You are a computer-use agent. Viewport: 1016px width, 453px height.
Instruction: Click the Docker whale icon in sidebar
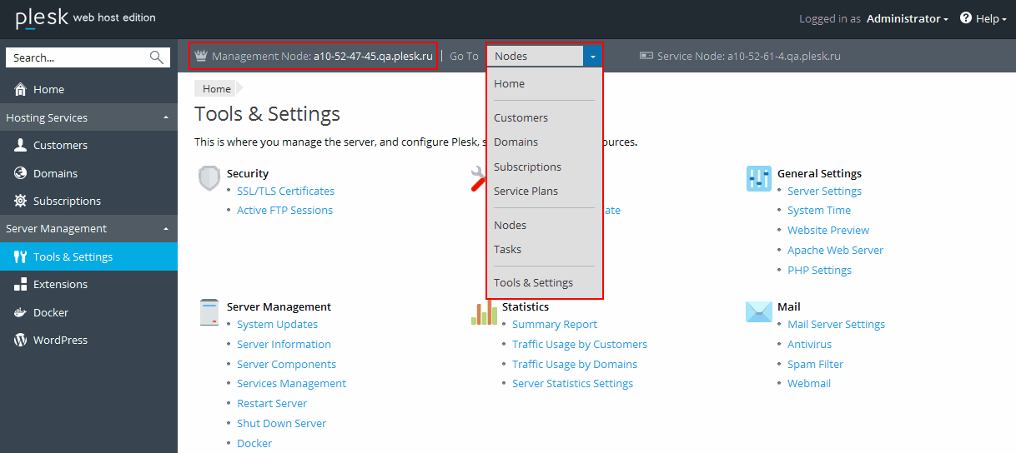coord(20,312)
